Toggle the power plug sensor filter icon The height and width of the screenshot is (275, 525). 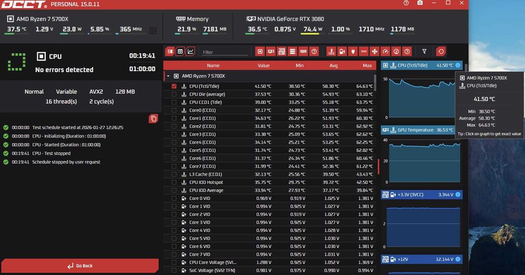pyautogui.click(x=353, y=51)
